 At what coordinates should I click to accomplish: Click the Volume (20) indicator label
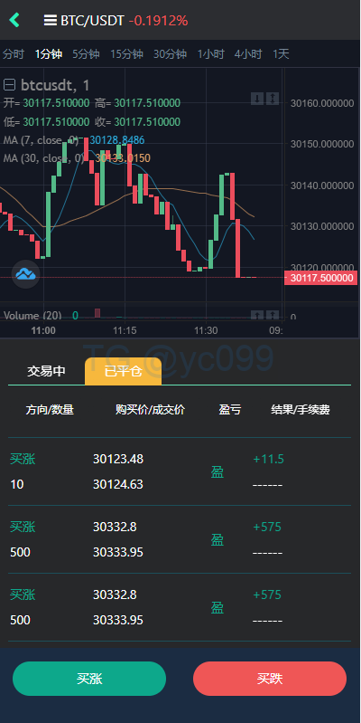pyautogui.click(x=32, y=316)
